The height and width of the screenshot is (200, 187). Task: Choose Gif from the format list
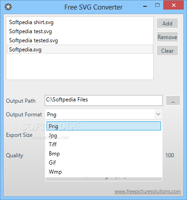(104, 163)
